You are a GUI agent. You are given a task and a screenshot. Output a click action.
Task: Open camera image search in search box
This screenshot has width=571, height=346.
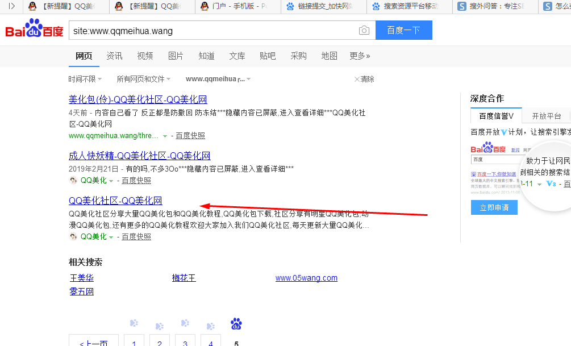pyautogui.click(x=364, y=31)
